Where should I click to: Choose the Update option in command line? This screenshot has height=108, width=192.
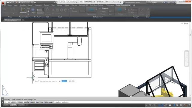pyautogui.click(x=51, y=102)
